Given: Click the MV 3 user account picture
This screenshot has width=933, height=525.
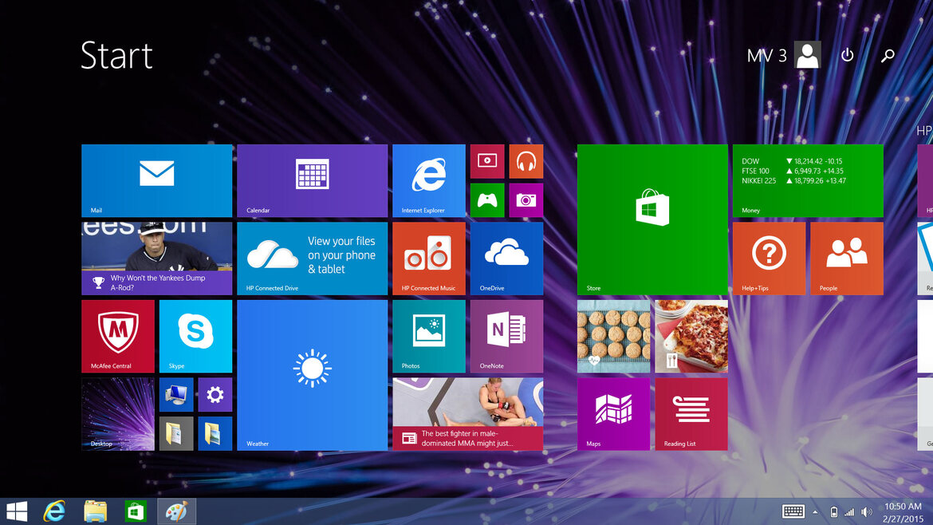Looking at the screenshot, I should click(x=808, y=55).
